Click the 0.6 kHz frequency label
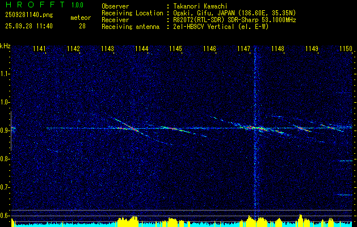 [6, 216]
